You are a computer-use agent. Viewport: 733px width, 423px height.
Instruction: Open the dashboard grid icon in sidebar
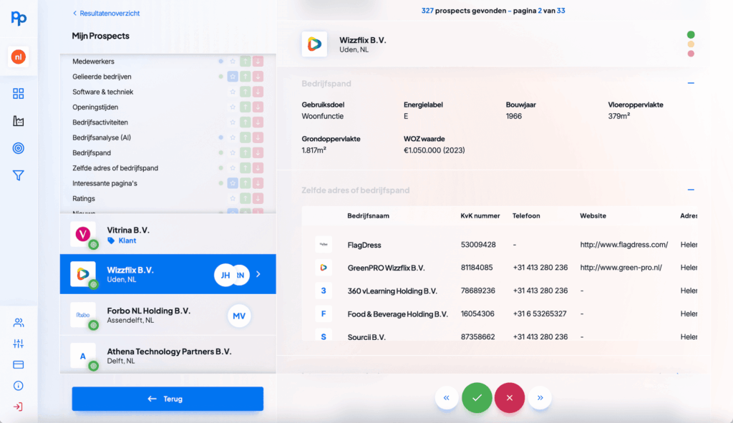[19, 94]
